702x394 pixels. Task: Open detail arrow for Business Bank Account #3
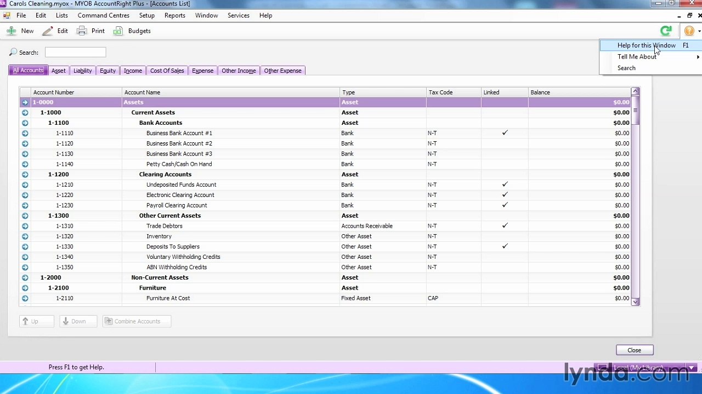pos(25,154)
